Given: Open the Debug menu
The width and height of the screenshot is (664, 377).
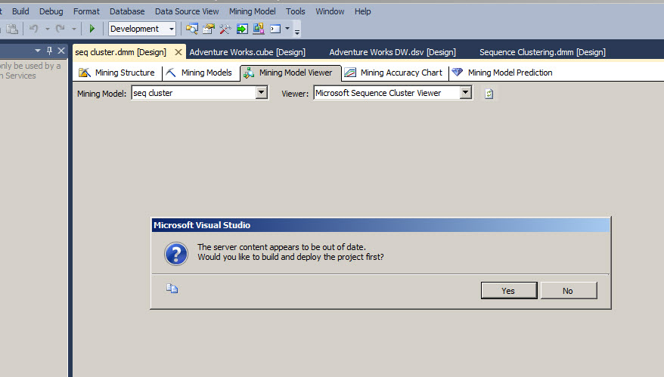Looking at the screenshot, I should click(51, 11).
